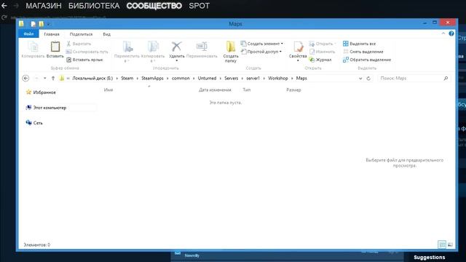
Task: Select the Share (Поделиться) ribbon tab
Action: click(x=81, y=34)
